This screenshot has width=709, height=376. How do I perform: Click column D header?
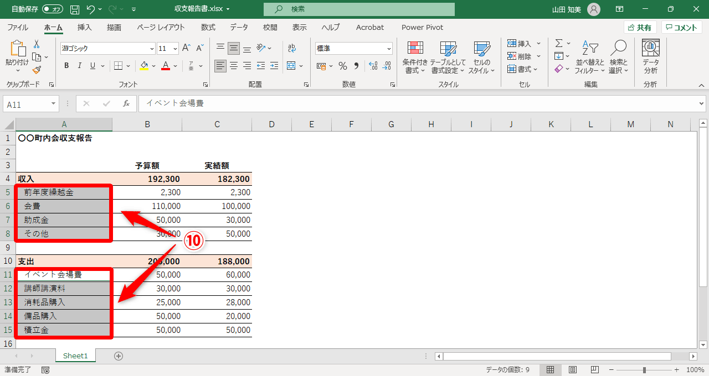[271, 124]
